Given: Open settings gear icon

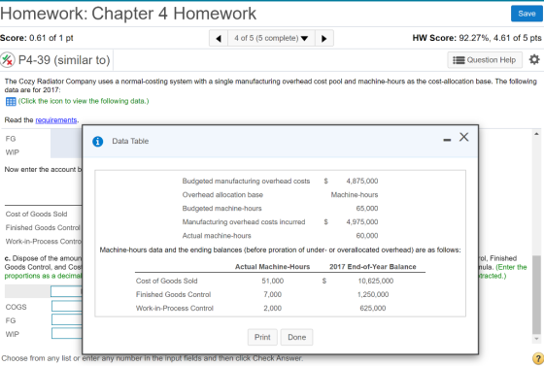Looking at the screenshot, I should click(x=534, y=59).
